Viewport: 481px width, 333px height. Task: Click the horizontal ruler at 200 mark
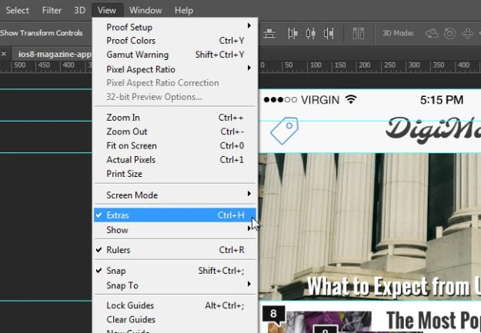tap(365, 65)
